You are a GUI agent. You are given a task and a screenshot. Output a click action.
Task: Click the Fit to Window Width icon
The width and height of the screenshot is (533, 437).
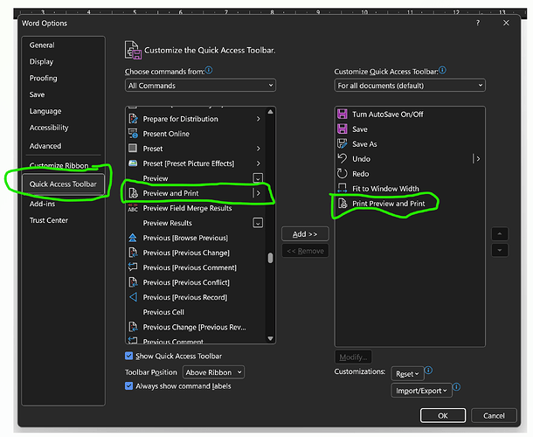pos(343,188)
